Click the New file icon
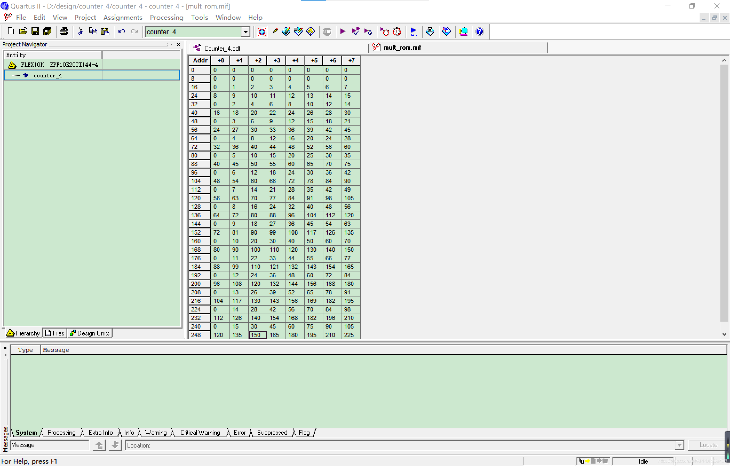 click(x=11, y=31)
